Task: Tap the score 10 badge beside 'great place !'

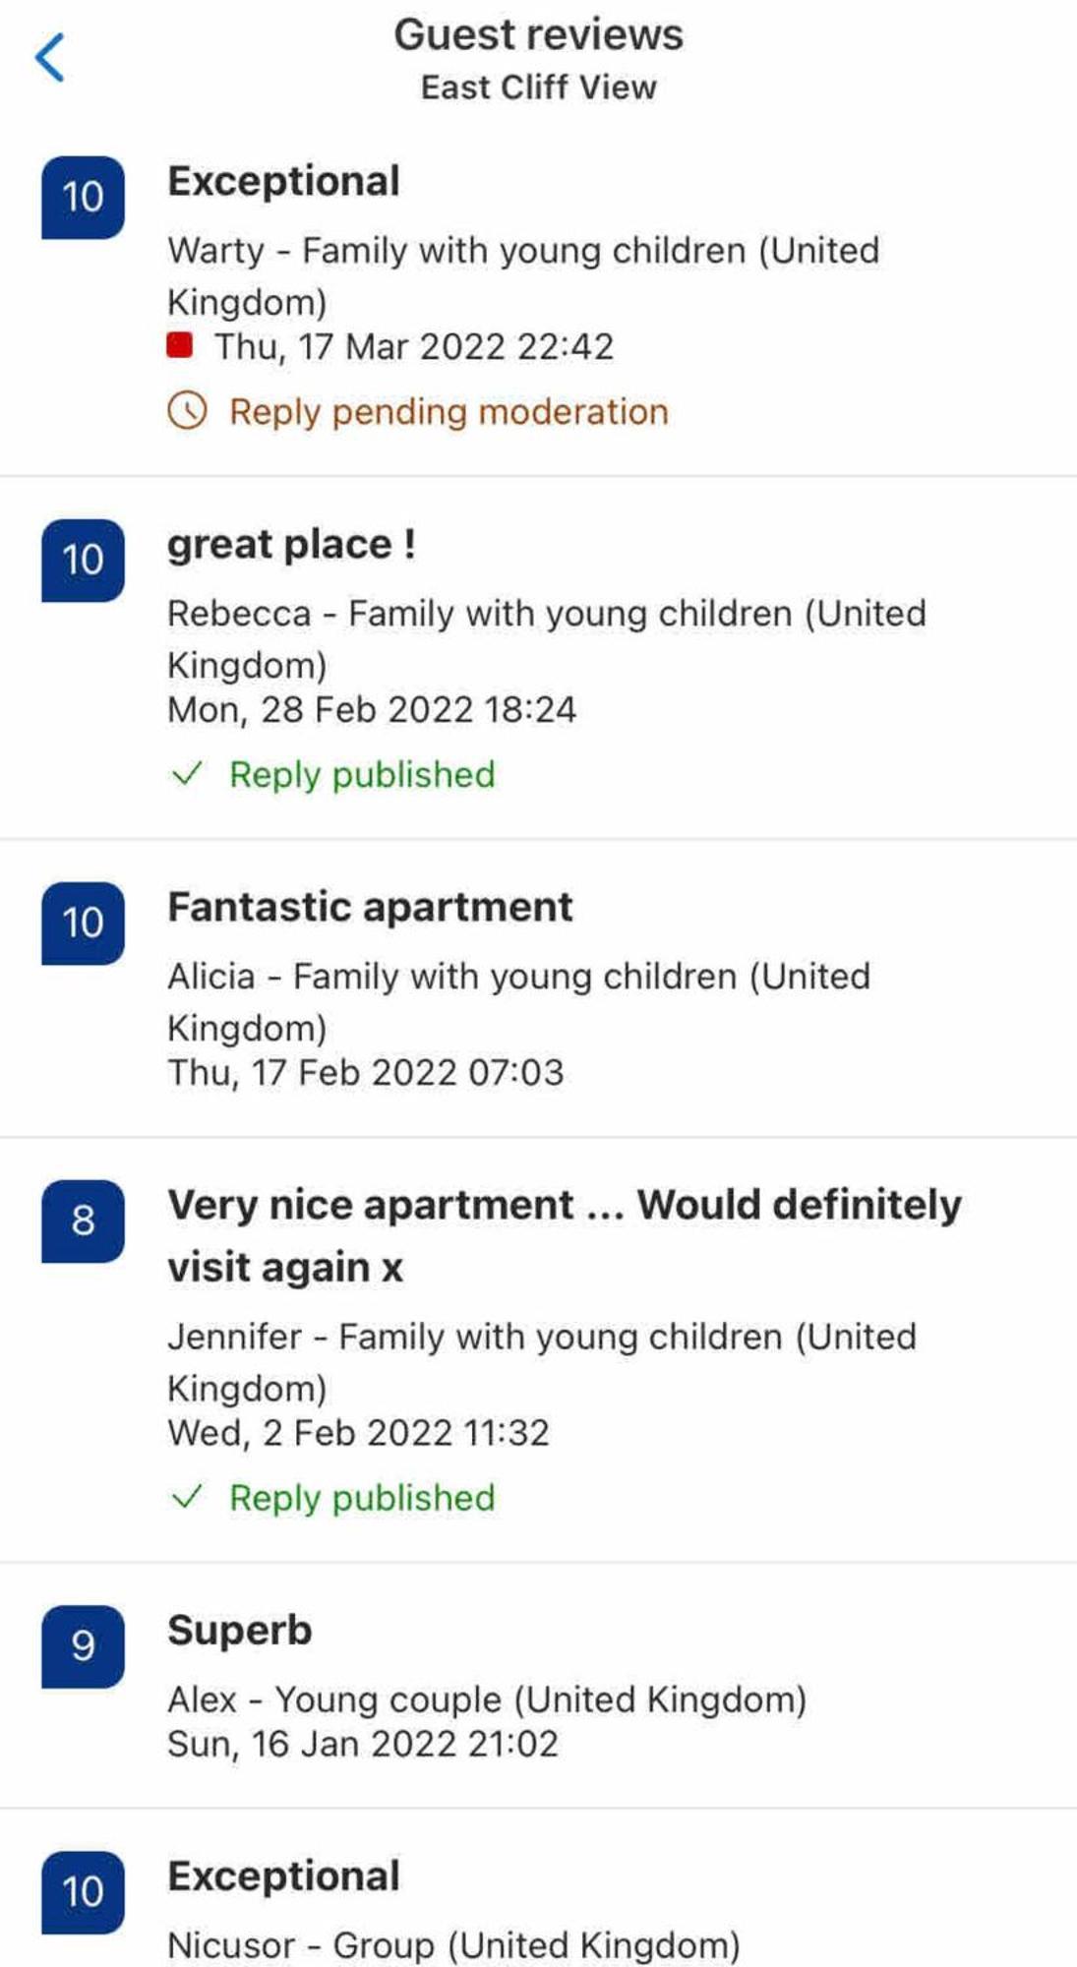Action: (83, 560)
